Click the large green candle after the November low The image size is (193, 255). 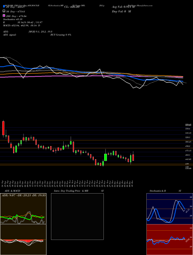coord(106,157)
